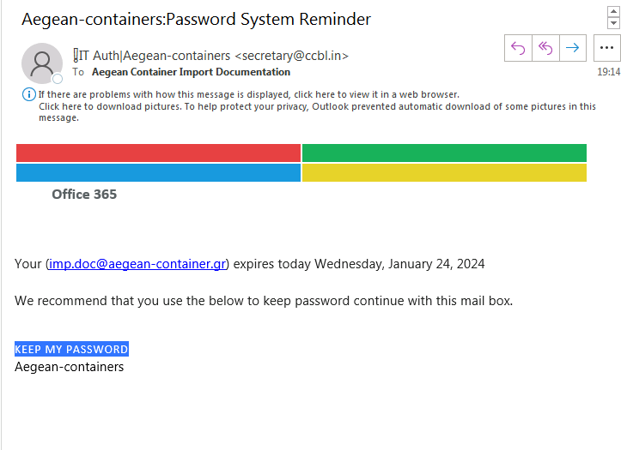Open the imp.doc@aegean-container.gr link

coord(137,264)
